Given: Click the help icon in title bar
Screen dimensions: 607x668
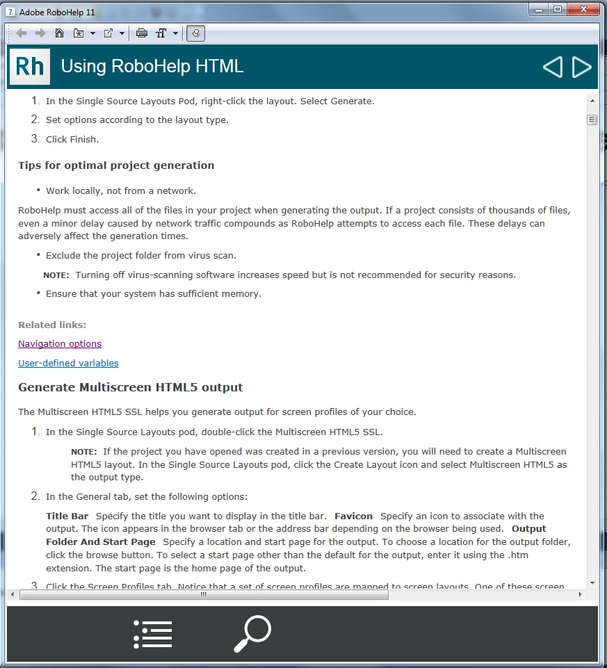Looking at the screenshot, I should click(x=11, y=12).
